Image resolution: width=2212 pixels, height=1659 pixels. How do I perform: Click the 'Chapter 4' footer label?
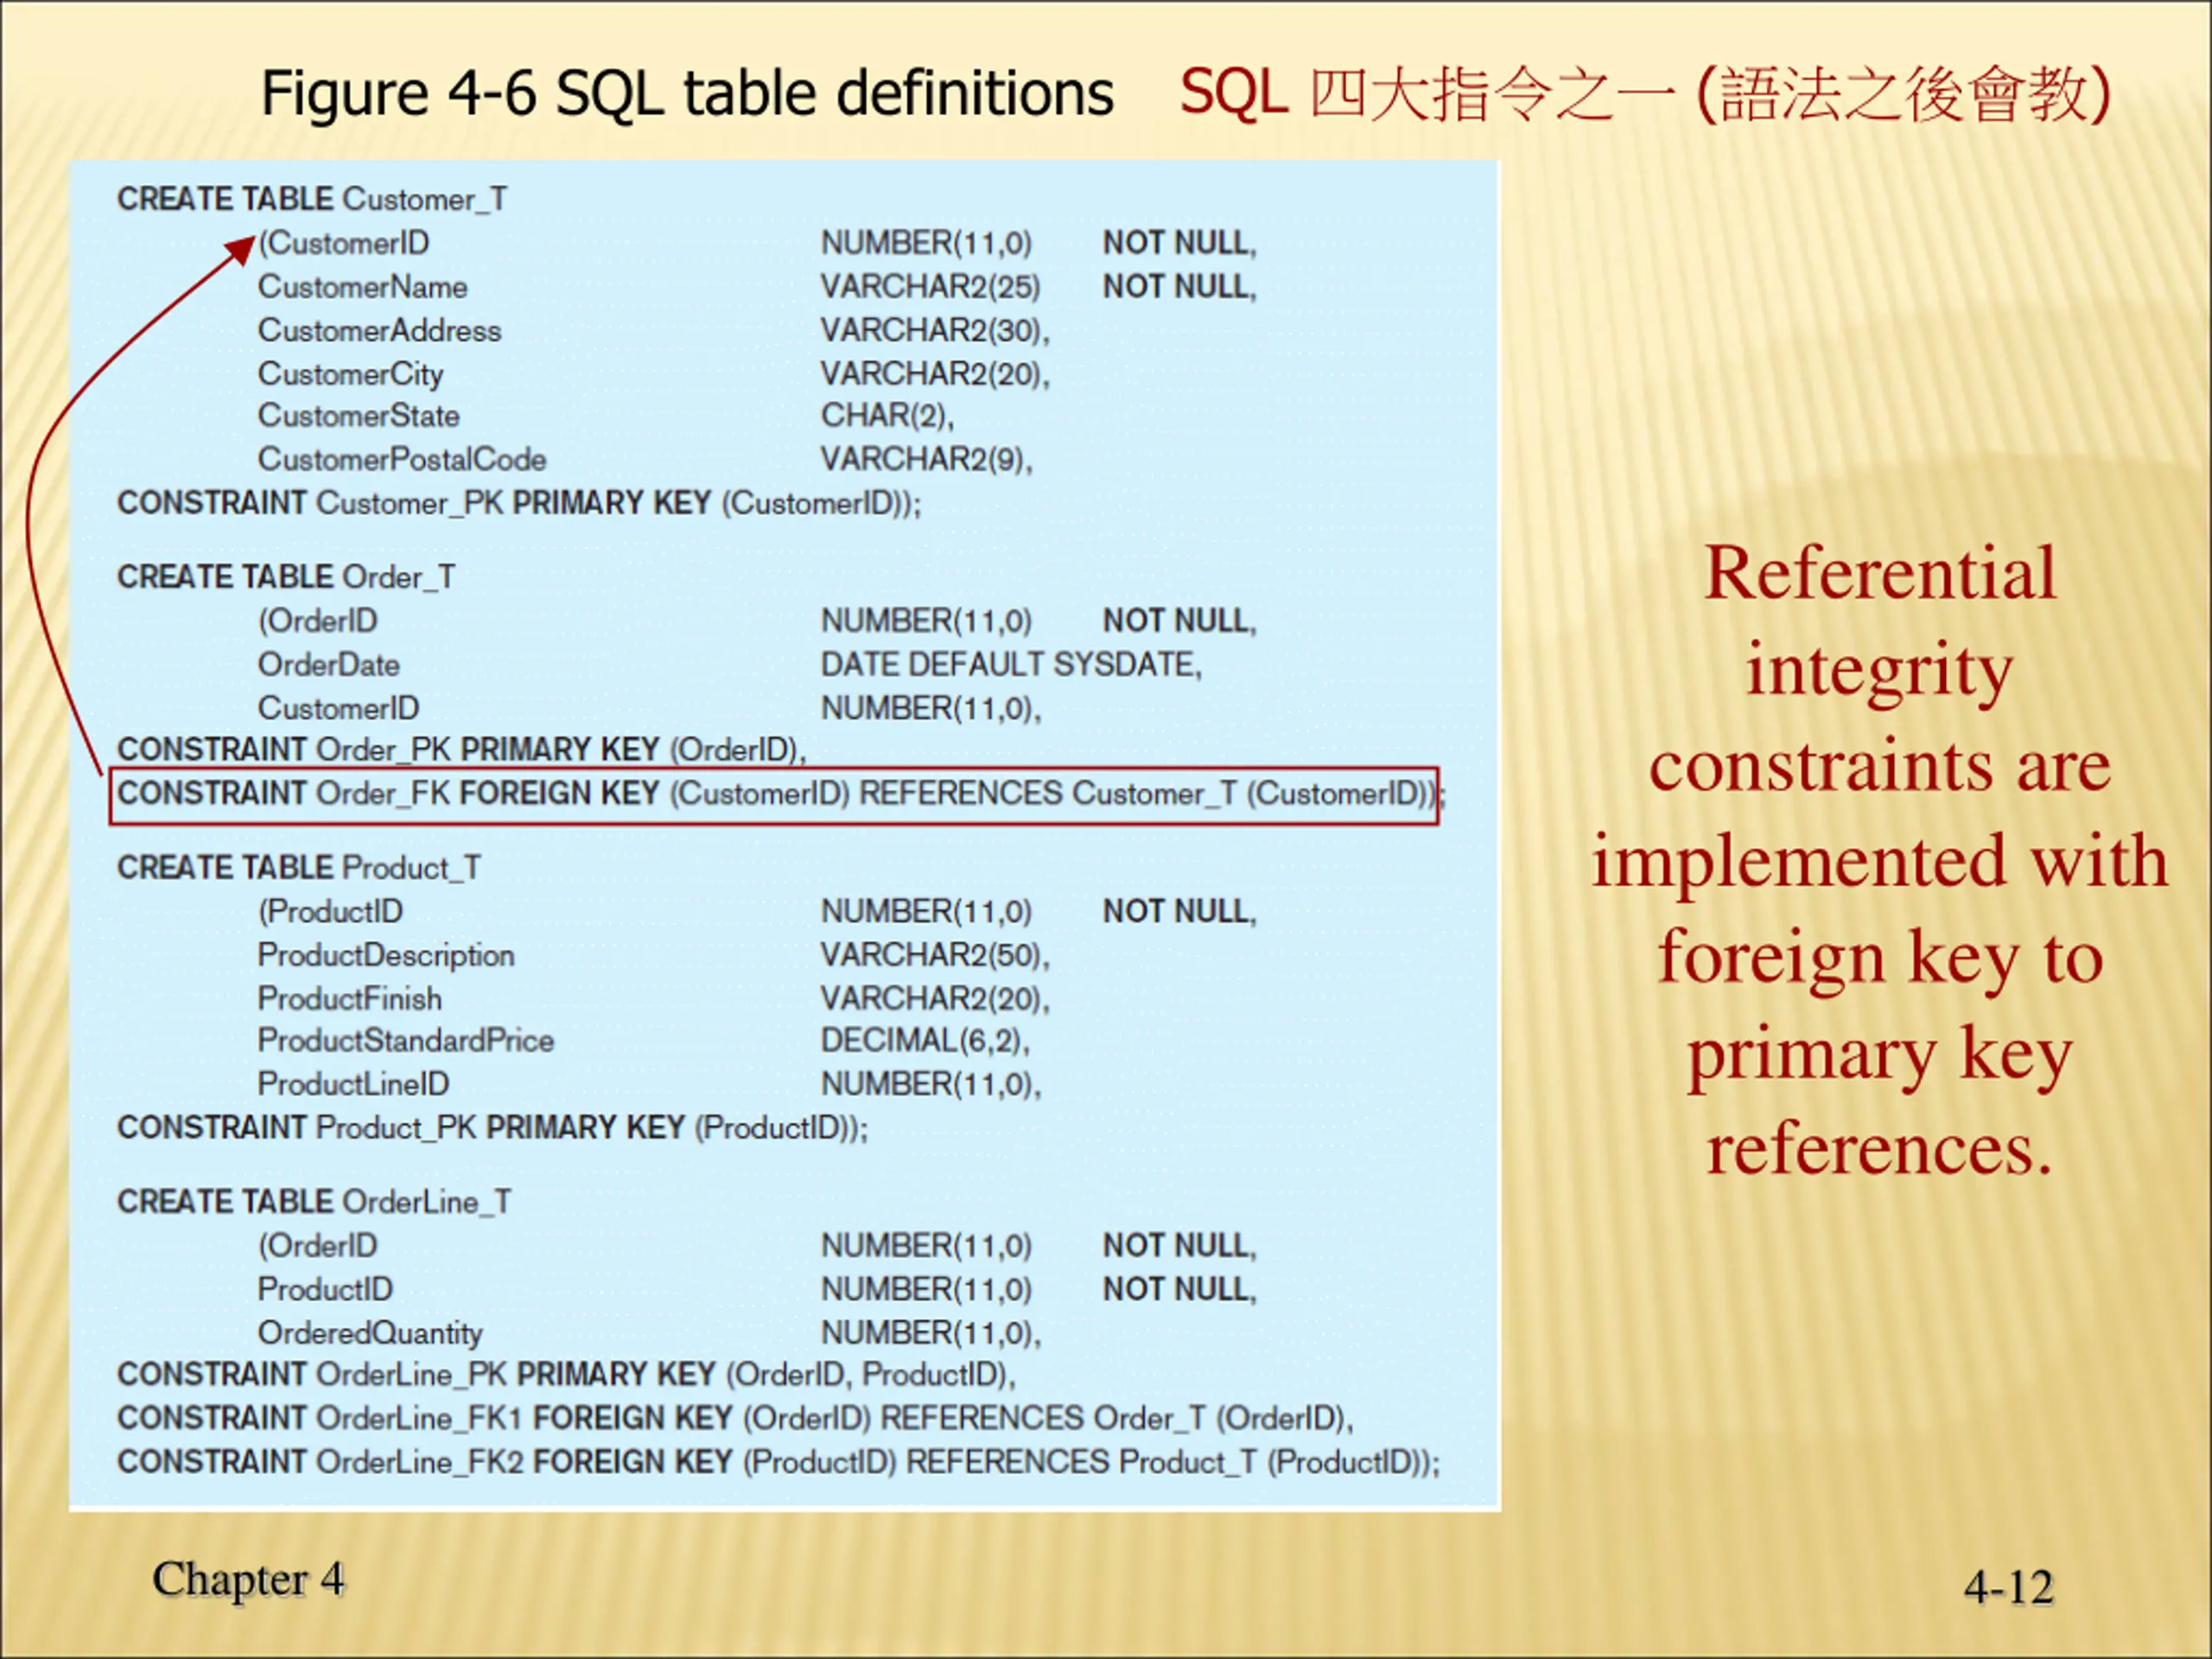click(x=247, y=1580)
